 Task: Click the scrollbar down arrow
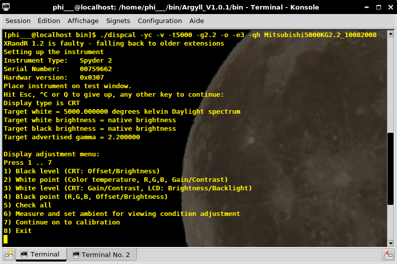(390, 243)
